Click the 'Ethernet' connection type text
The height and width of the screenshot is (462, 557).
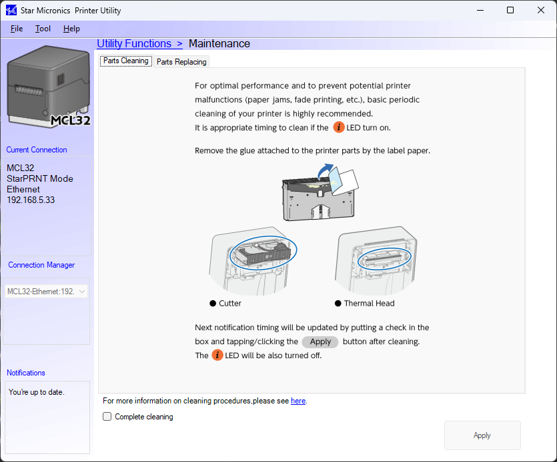coord(23,189)
